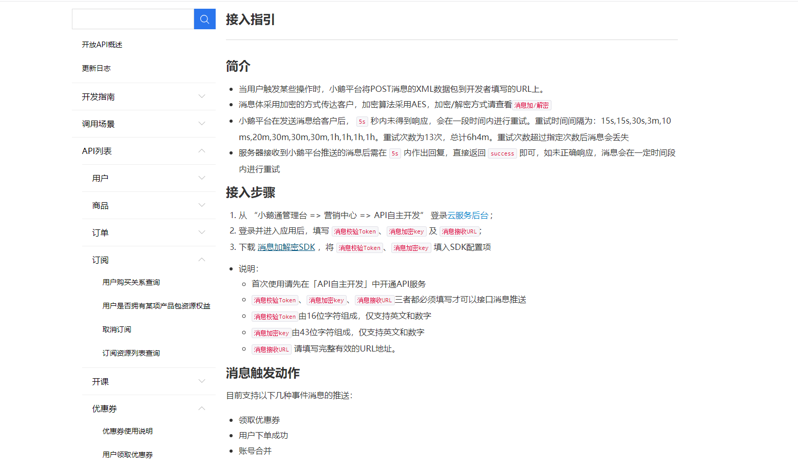Collapse the 订阅 submenu chevron
The width and height of the screenshot is (798, 468).
click(202, 260)
